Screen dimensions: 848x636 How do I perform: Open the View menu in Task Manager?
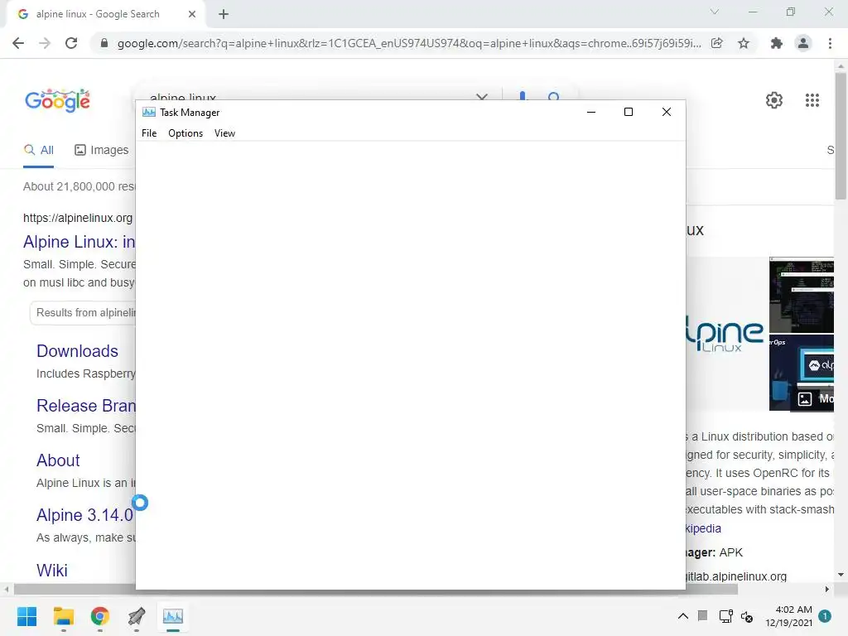pyautogui.click(x=224, y=133)
